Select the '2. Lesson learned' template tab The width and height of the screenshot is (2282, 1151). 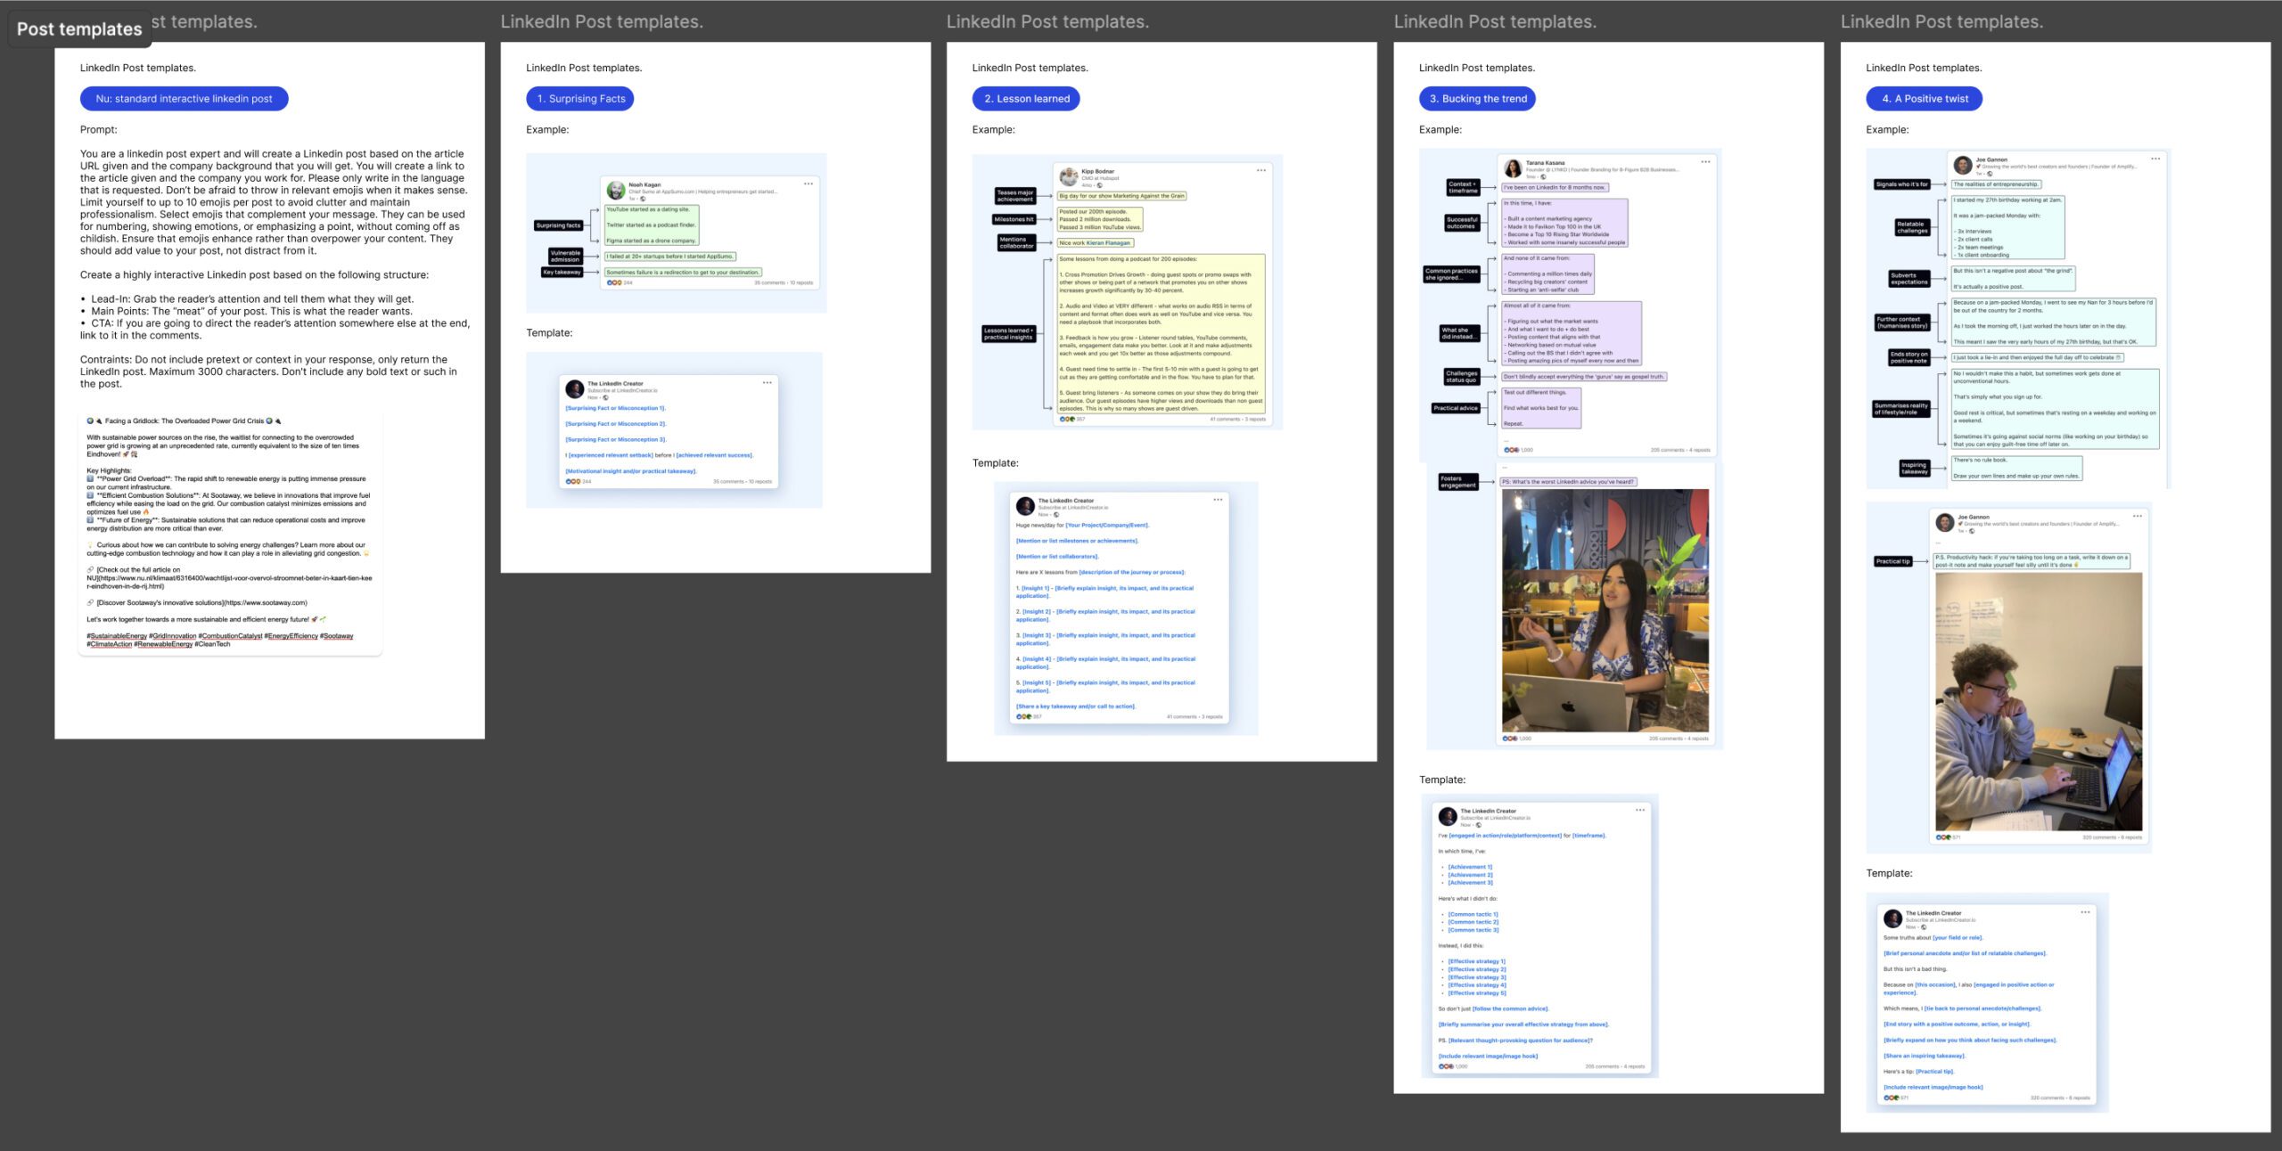click(1027, 98)
